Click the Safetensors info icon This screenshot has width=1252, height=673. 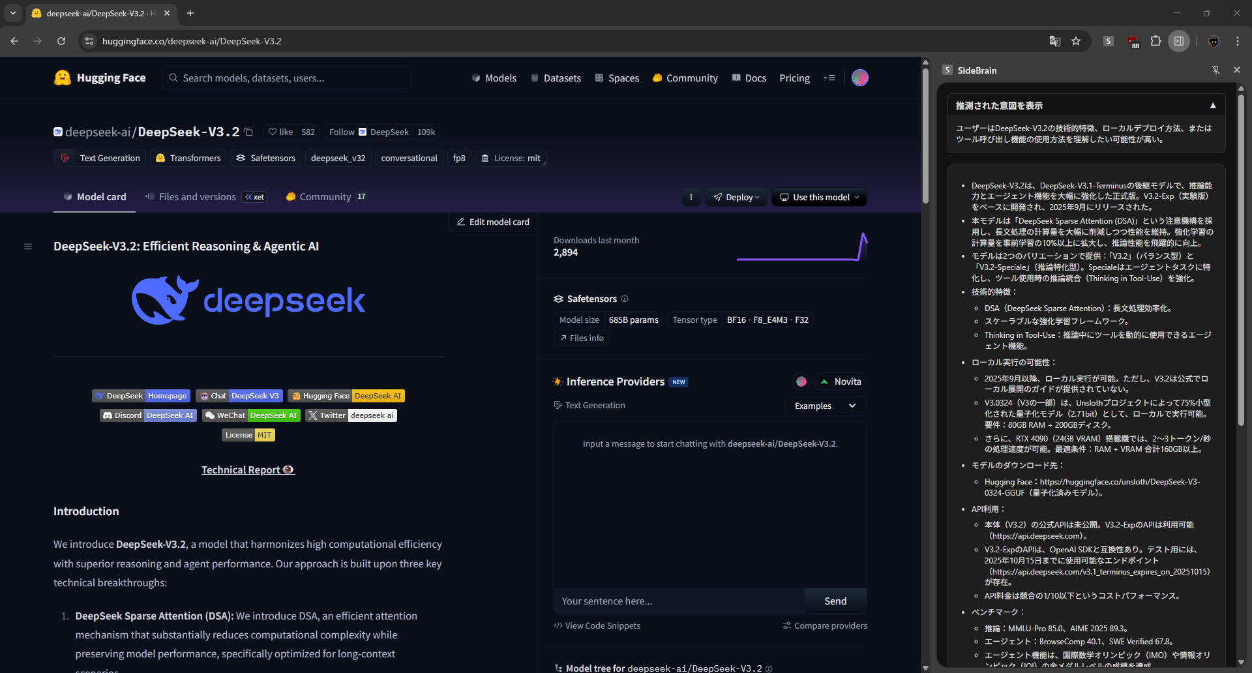(625, 299)
